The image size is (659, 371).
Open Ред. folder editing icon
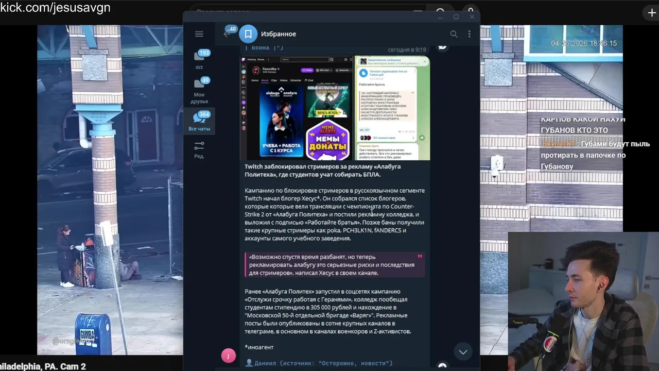199,149
